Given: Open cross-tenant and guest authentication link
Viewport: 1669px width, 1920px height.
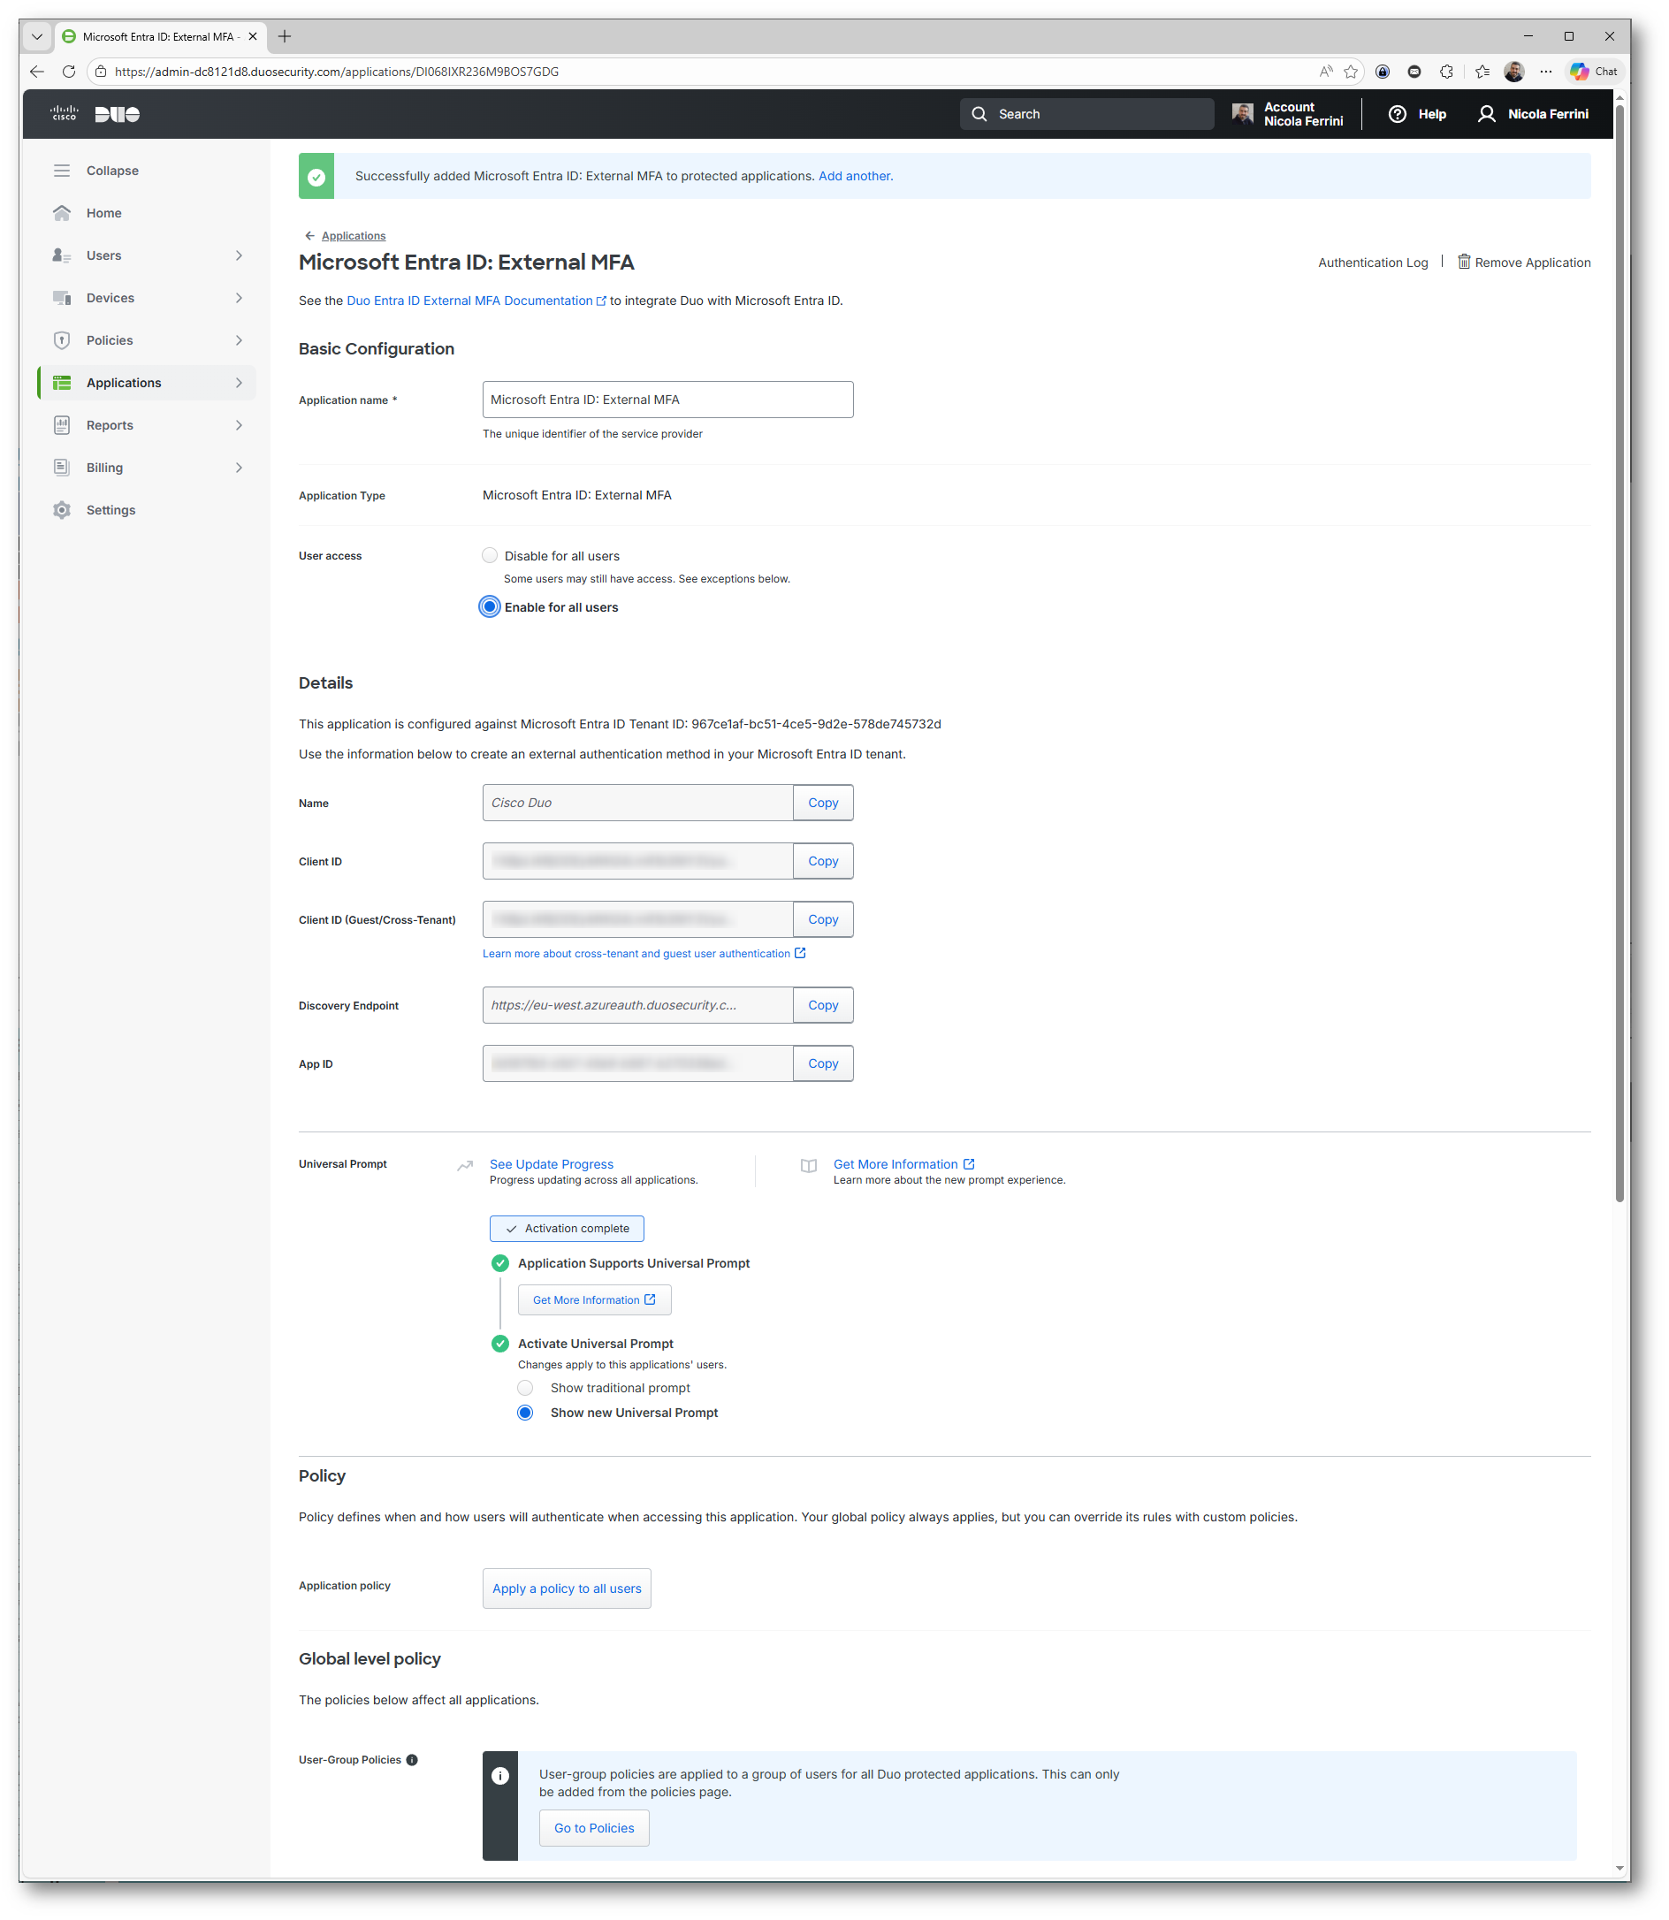Looking at the screenshot, I should [644, 954].
